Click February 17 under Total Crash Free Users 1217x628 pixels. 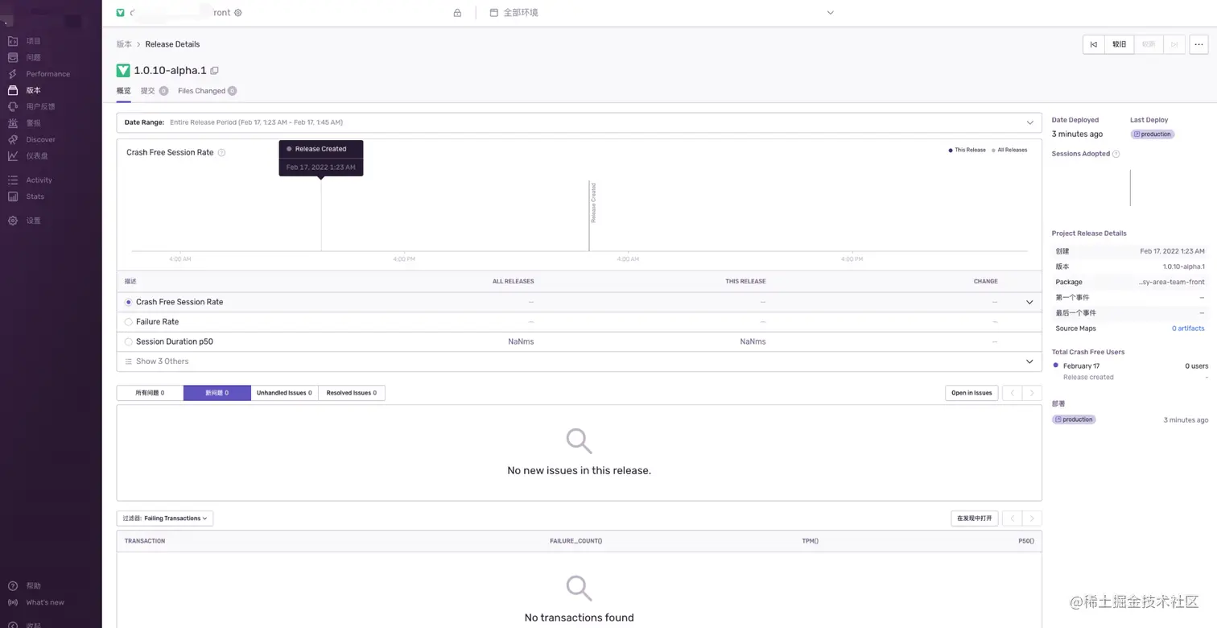(x=1081, y=366)
